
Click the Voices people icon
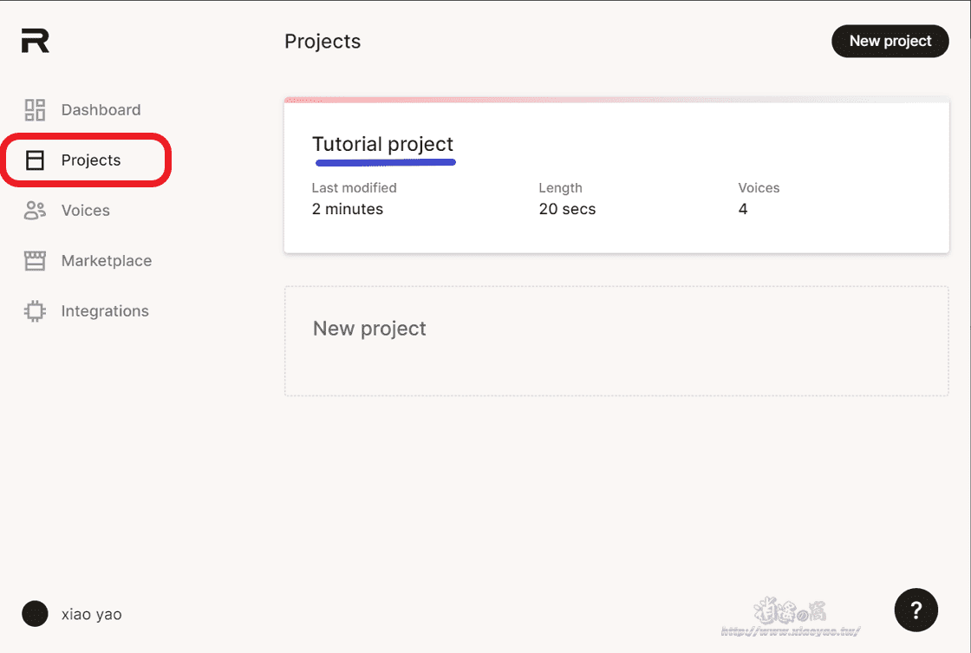click(35, 211)
